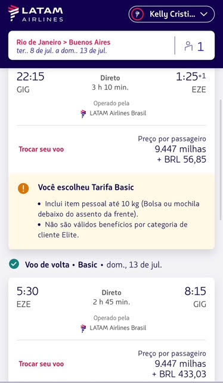
Task: Click Trocar seu voo for the return flight
Action: (x=41, y=364)
